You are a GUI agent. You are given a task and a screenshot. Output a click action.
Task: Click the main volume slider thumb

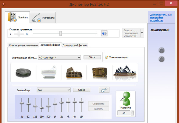point(61,33)
